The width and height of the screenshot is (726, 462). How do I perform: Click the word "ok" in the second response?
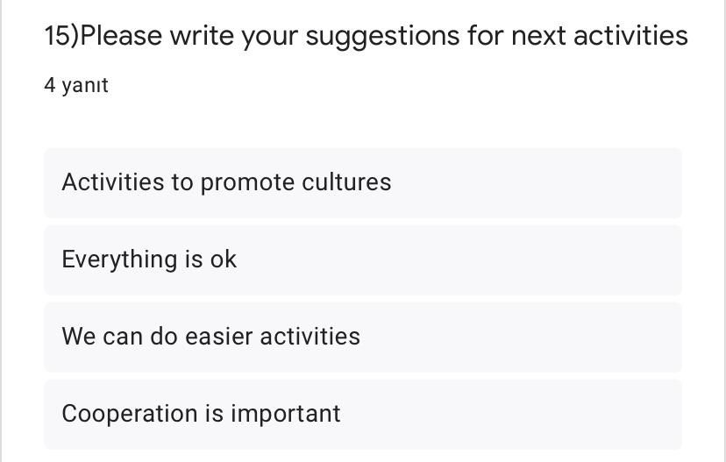224,259
